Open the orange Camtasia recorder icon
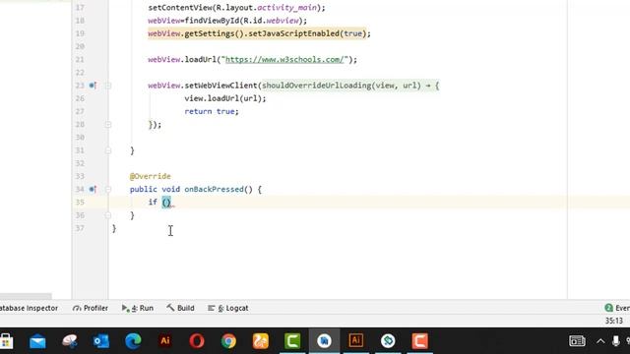The image size is (630, 354). click(x=419, y=341)
